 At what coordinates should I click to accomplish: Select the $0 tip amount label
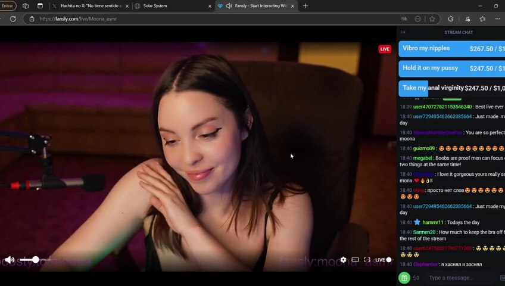click(x=416, y=278)
